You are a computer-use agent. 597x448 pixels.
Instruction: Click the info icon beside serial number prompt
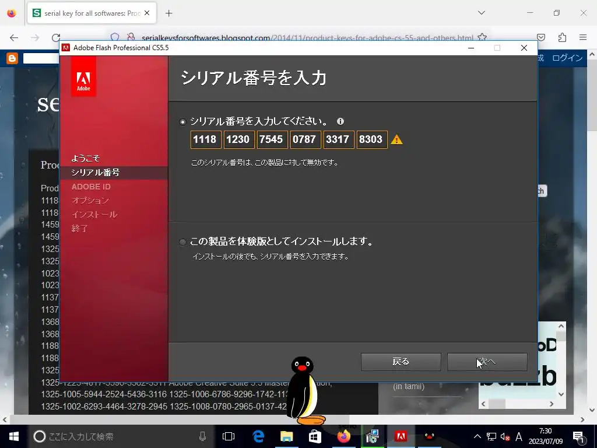click(340, 121)
